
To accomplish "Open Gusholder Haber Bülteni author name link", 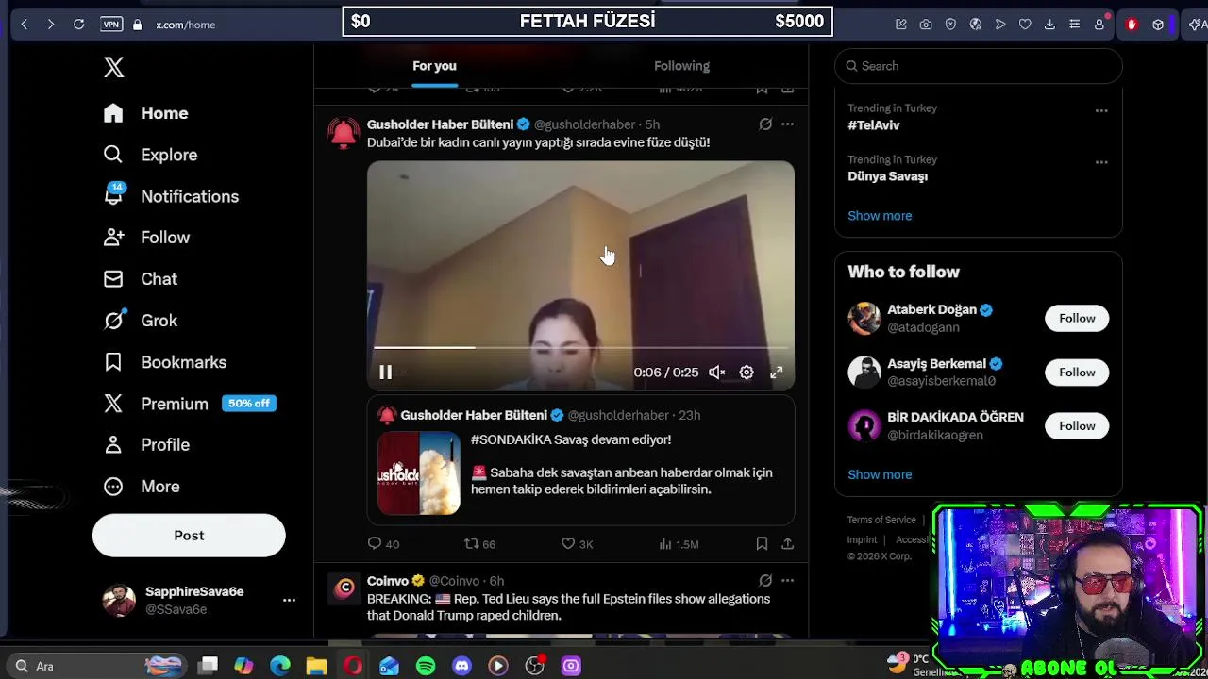I will (440, 124).
